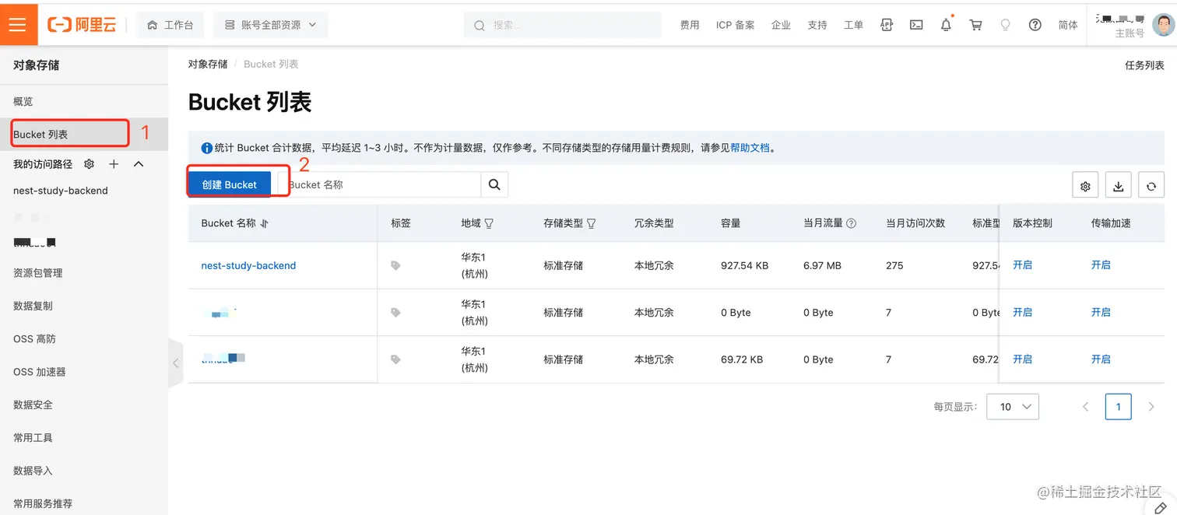Open the notifications bell
The height and width of the screenshot is (515, 1177).
[x=946, y=25]
